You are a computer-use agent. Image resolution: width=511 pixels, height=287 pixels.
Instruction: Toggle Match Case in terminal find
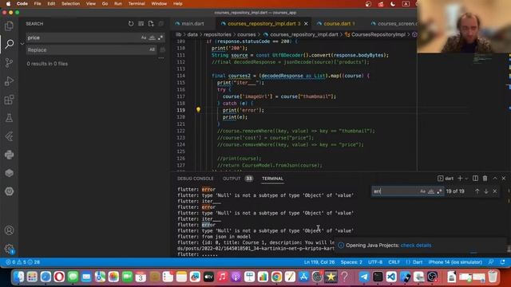tap(422, 191)
